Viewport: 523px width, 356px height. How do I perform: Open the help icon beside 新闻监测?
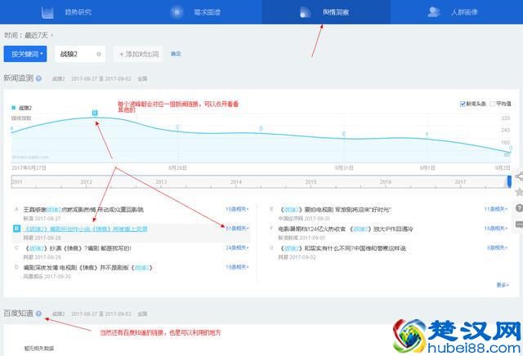click(38, 78)
